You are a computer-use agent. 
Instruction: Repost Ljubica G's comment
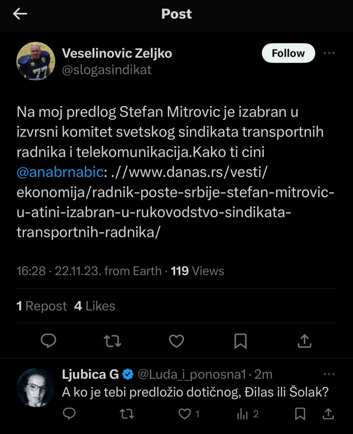[x=126, y=414]
